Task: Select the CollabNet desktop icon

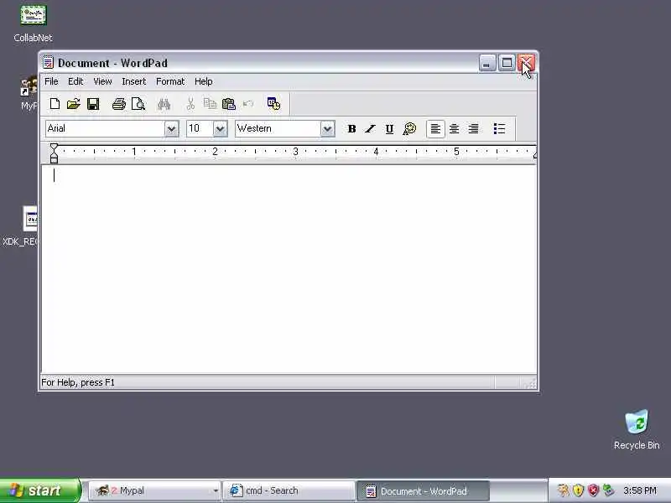Action: [x=33, y=23]
